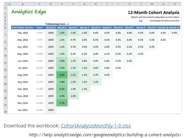
Task: Select row header 7
Action: click(5, 33)
